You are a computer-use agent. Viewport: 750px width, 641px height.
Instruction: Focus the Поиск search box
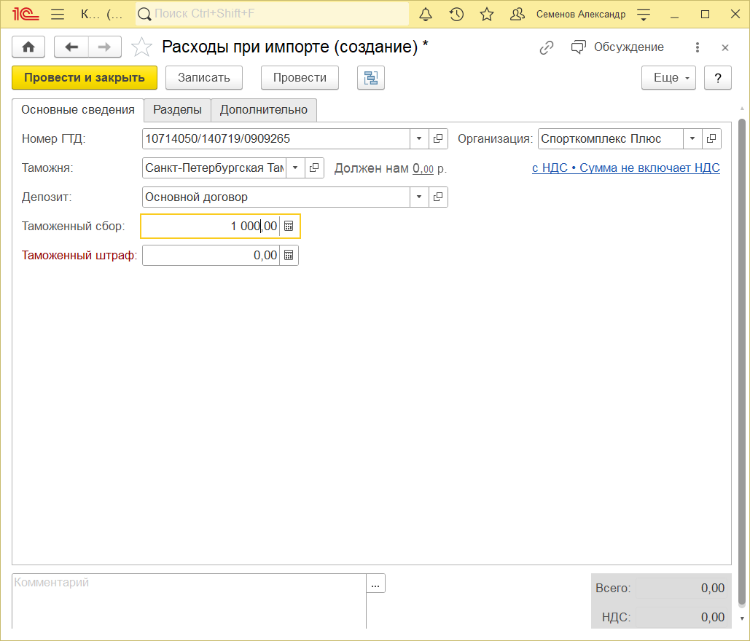point(272,14)
